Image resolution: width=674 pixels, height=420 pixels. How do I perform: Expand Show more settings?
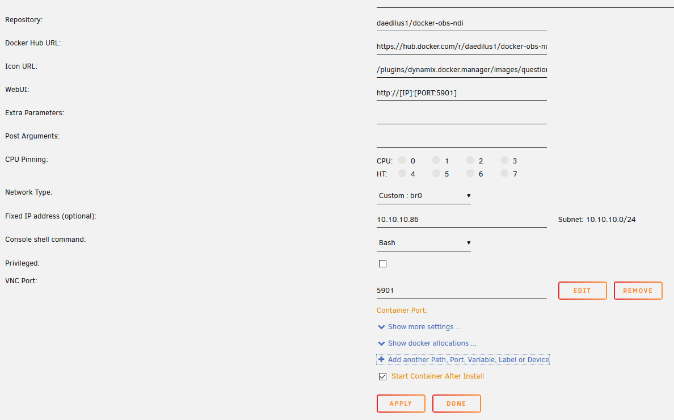point(424,327)
